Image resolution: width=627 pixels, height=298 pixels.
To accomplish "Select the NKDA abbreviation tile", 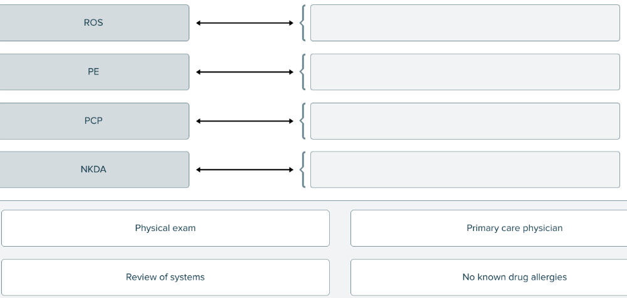I will tap(94, 170).
